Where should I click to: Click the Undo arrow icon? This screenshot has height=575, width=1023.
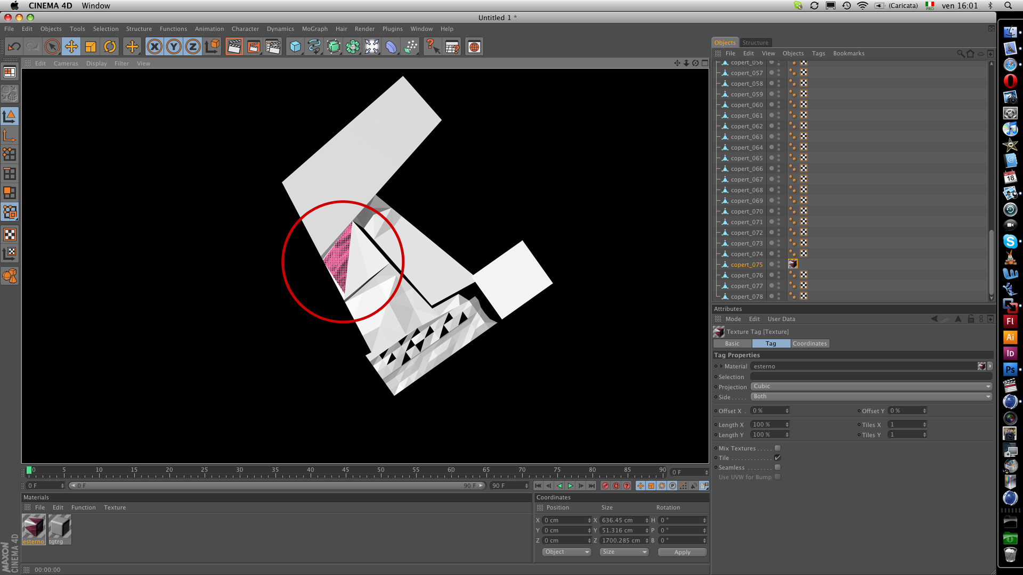14,47
